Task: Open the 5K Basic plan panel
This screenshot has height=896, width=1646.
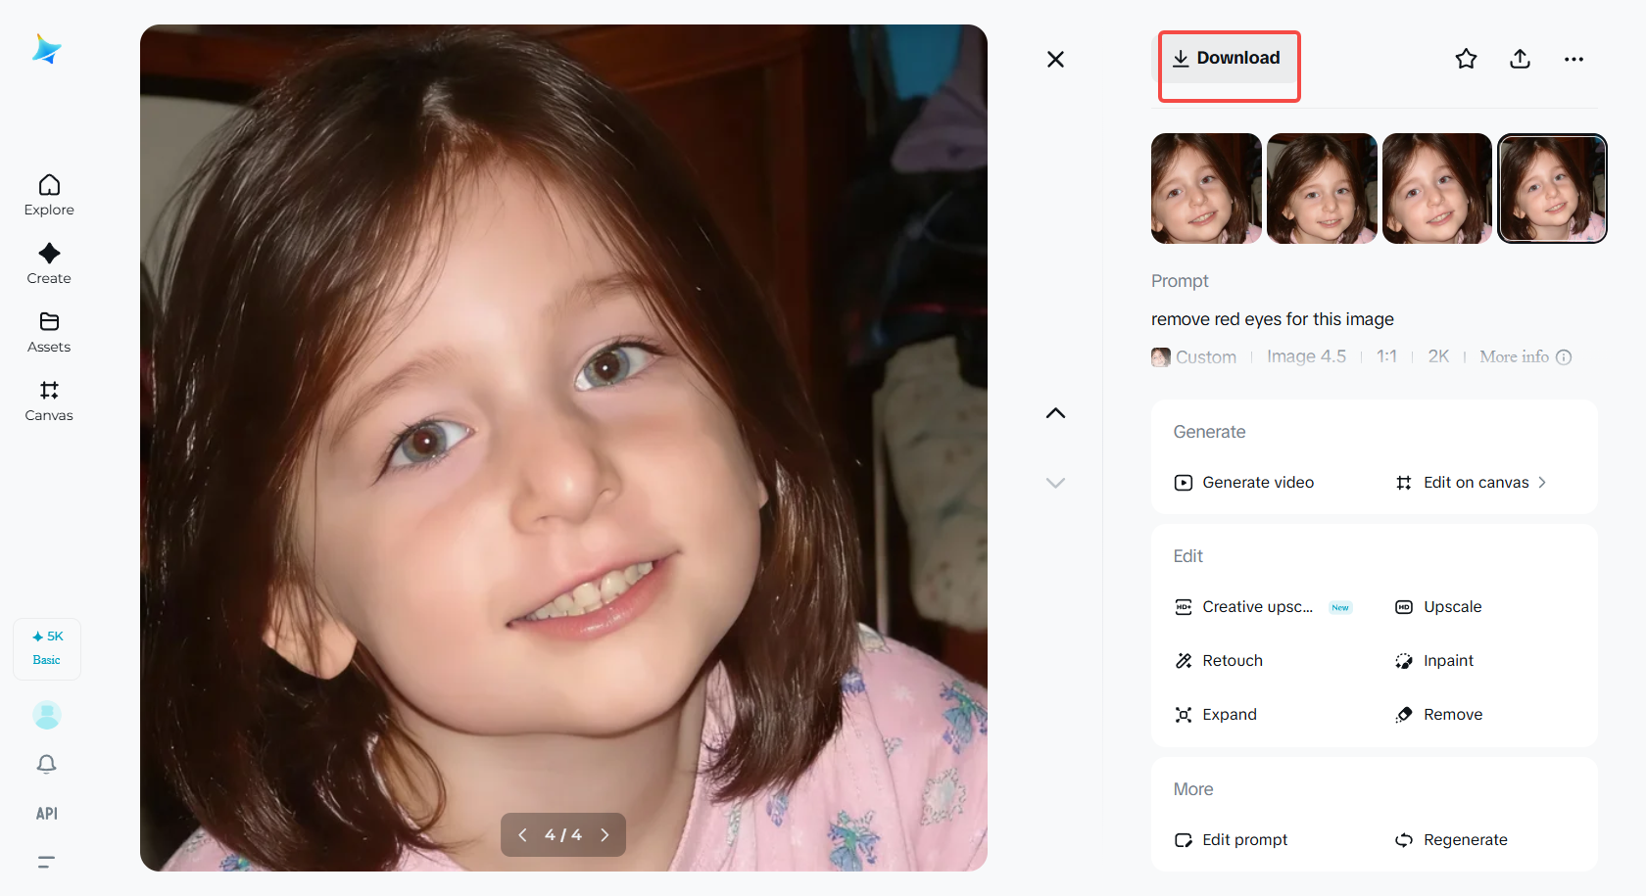Action: click(46, 647)
